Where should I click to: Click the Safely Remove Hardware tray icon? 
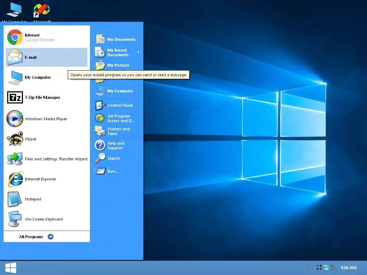[332, 267]
